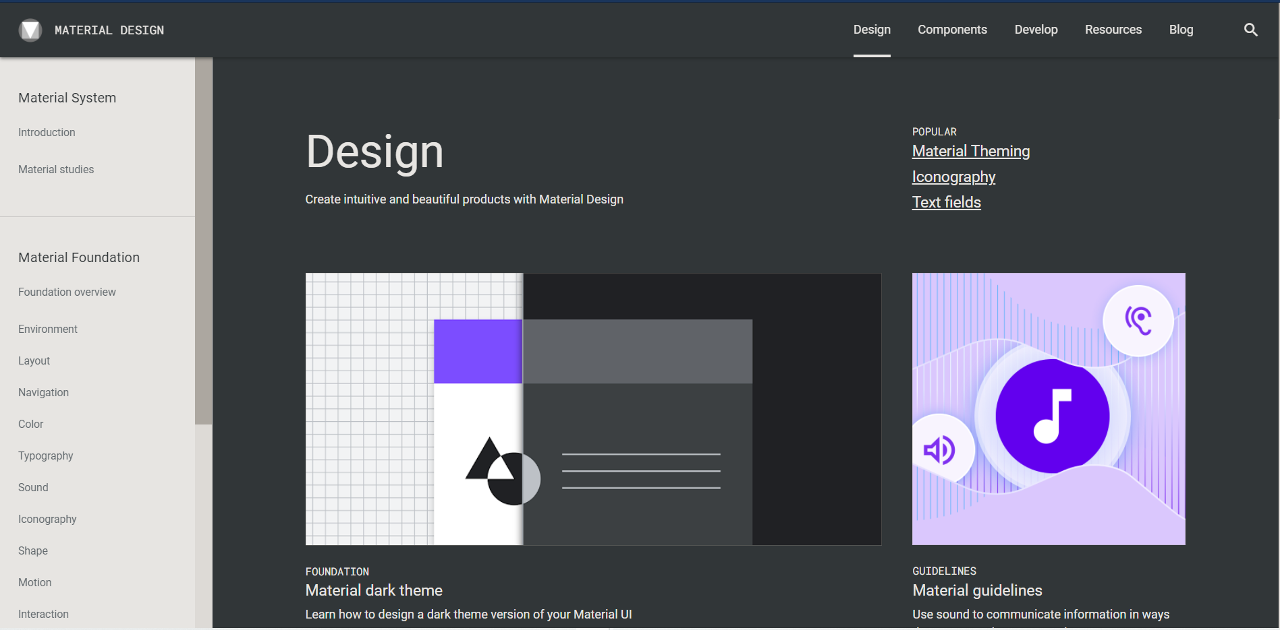
Task: Select Iconography in the sidebar list
Action: click(x=47, y=519)
